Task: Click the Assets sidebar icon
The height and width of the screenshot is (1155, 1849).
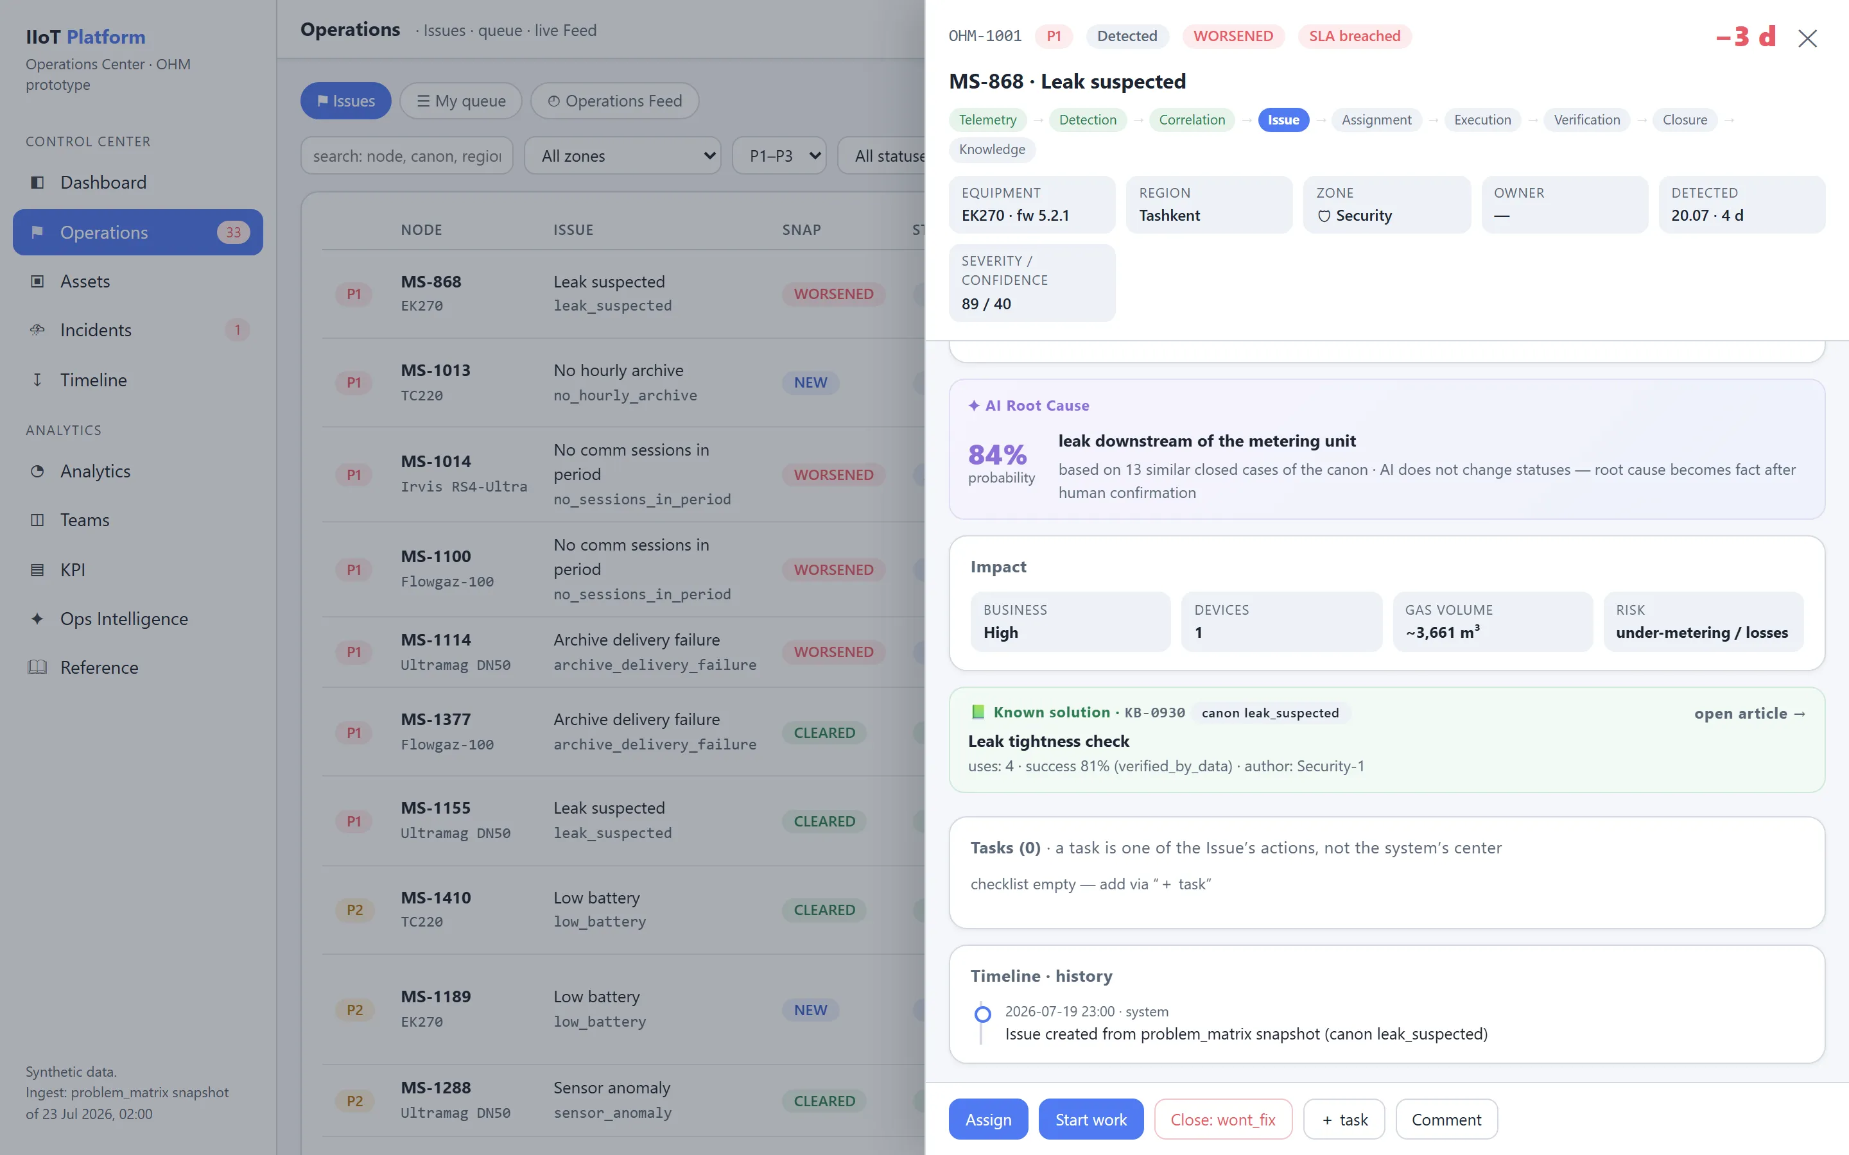Action: [37, 281]
